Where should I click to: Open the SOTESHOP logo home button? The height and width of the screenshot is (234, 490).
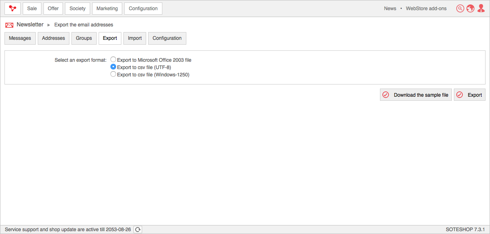(13, 9)
